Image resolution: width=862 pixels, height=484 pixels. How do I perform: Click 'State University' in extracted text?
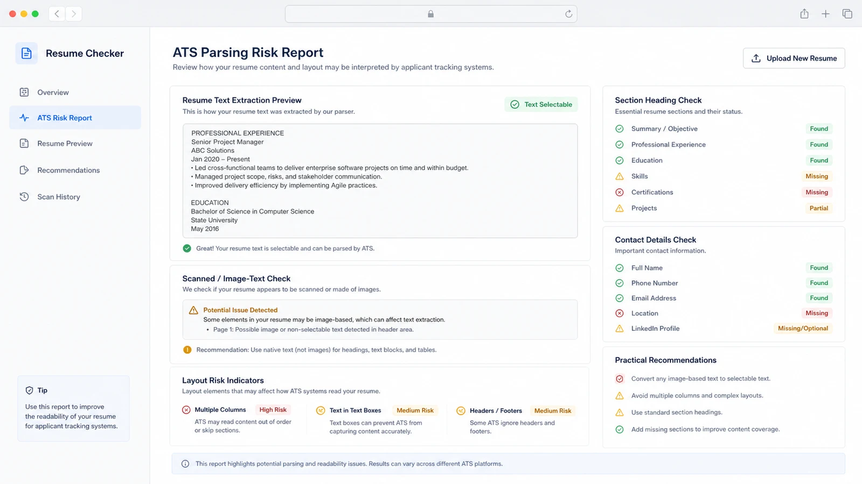click(214, 220)
